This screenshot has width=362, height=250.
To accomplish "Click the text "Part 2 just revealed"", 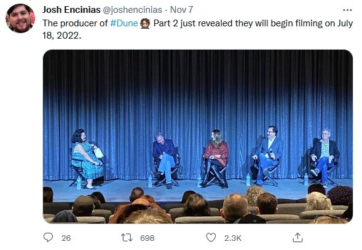I will 193,23.
